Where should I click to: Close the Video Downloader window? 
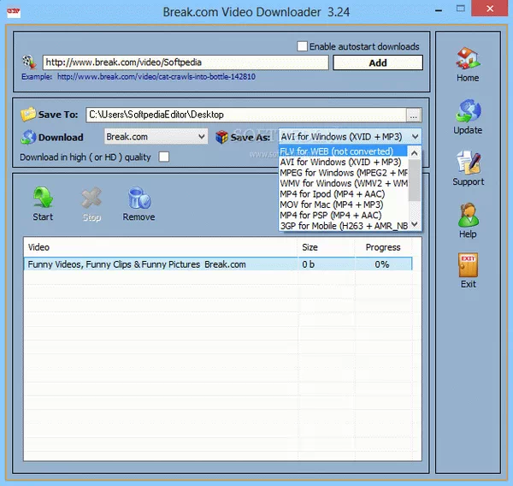pos(489,9)
